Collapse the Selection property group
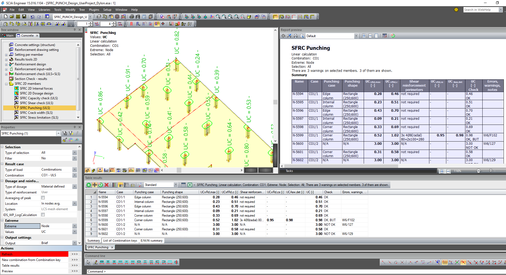The width and height of the screenshot is (506, 275). (x=2, y=147)
